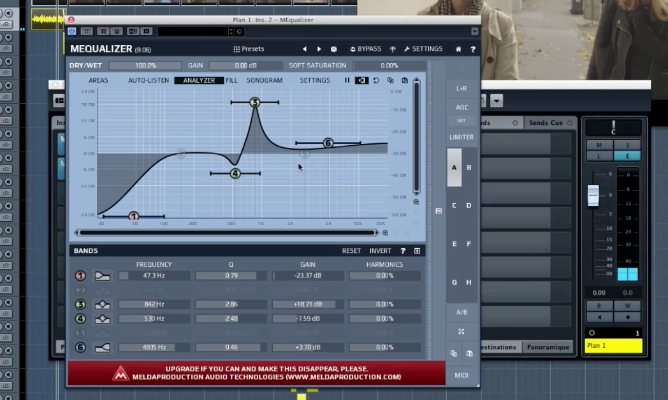Toggle band 3 enable button
Image resolution: width=668 pixels, height=400 pixels.
pos(80,304)
